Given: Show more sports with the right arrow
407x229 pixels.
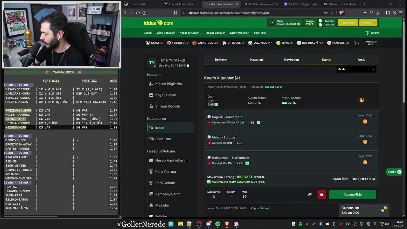Looking at the screenshot, I should point(359,43).
